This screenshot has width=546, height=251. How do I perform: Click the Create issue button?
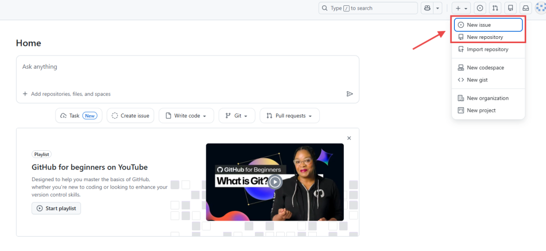[131, 116]
